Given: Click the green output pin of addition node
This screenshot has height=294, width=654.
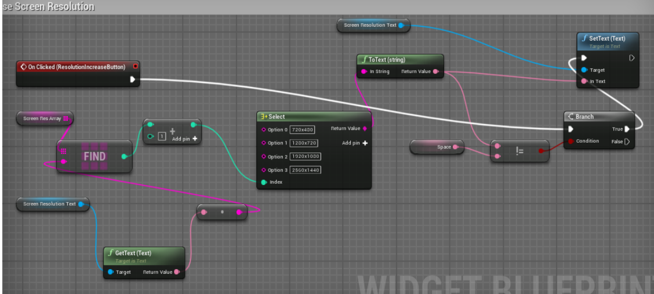Looking at the screenshot, I should click(x=193, y=125).
